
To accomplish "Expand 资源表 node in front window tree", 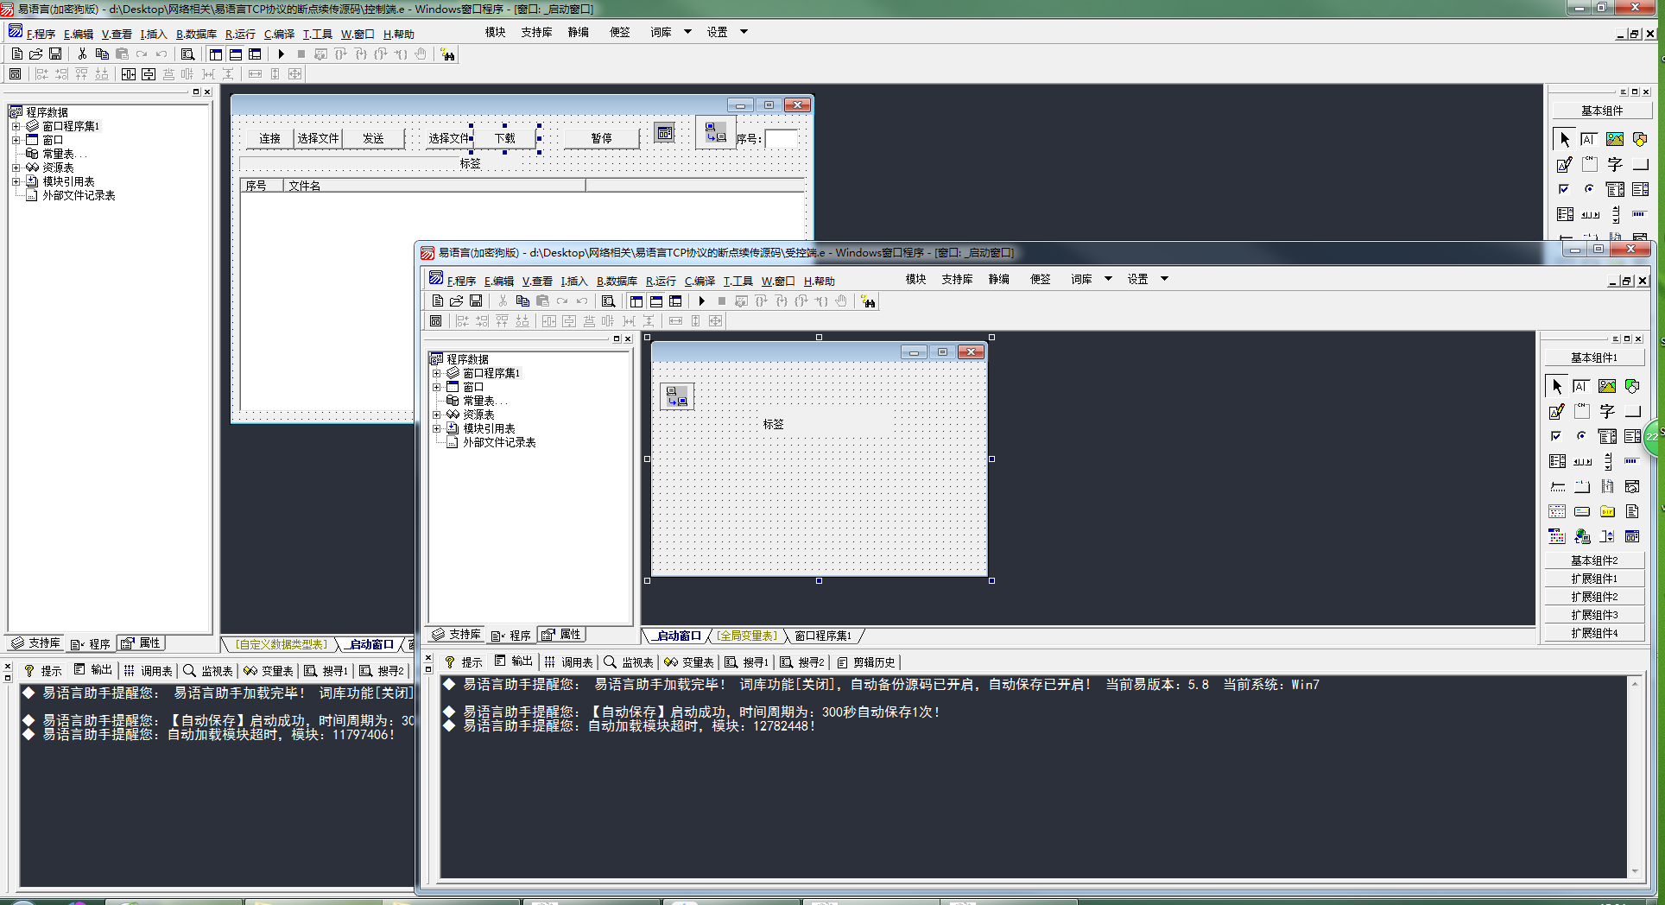I will point(437,415).
